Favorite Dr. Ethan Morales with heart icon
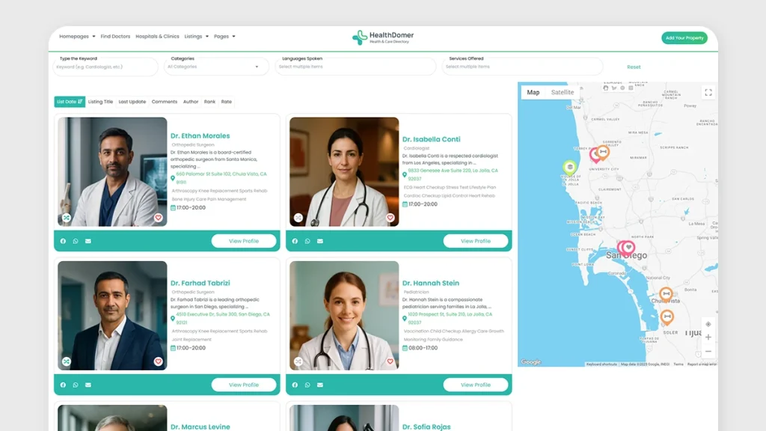 159,218
